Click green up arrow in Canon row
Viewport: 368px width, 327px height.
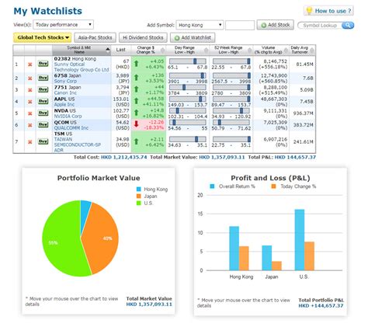[136, 89]
